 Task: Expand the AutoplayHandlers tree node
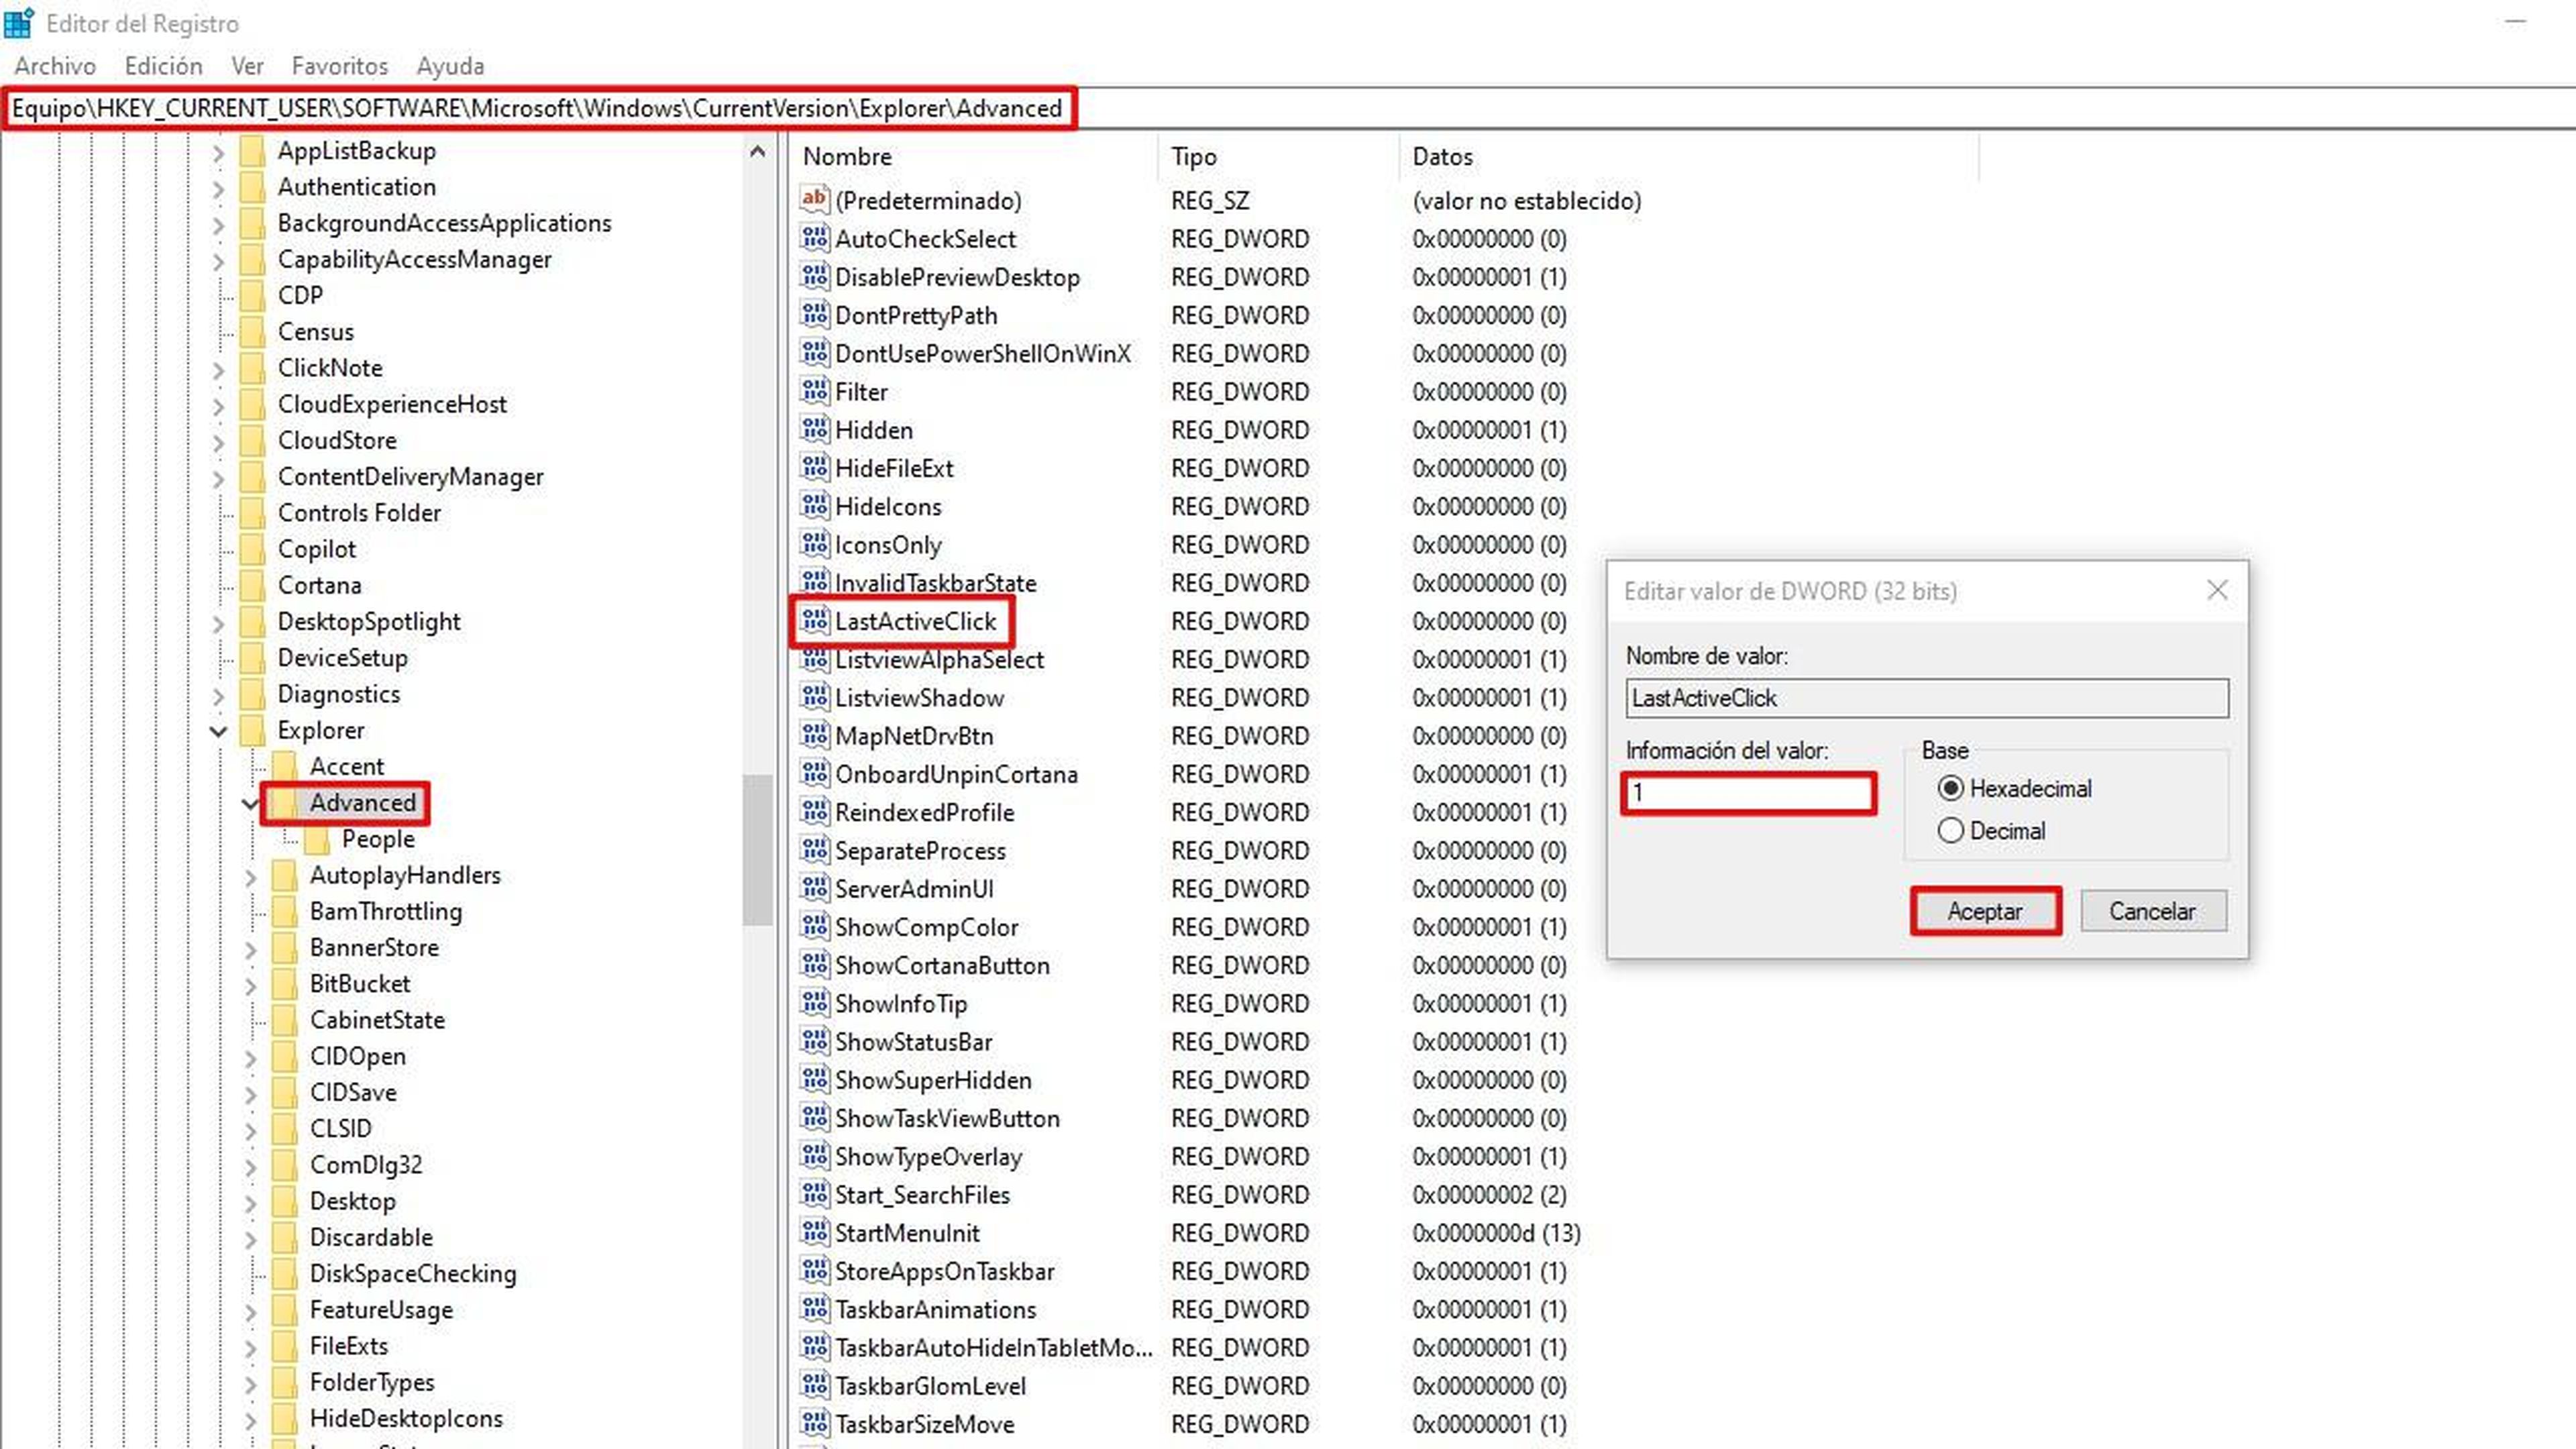tap(250, 877)
